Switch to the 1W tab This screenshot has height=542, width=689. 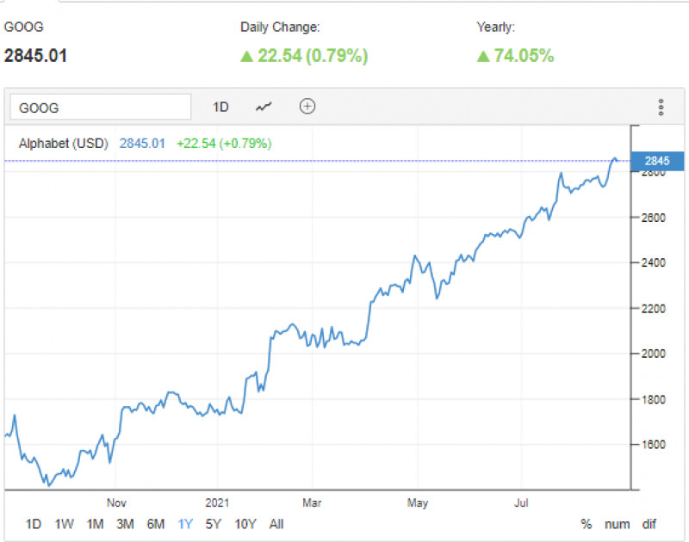(63, 524)
